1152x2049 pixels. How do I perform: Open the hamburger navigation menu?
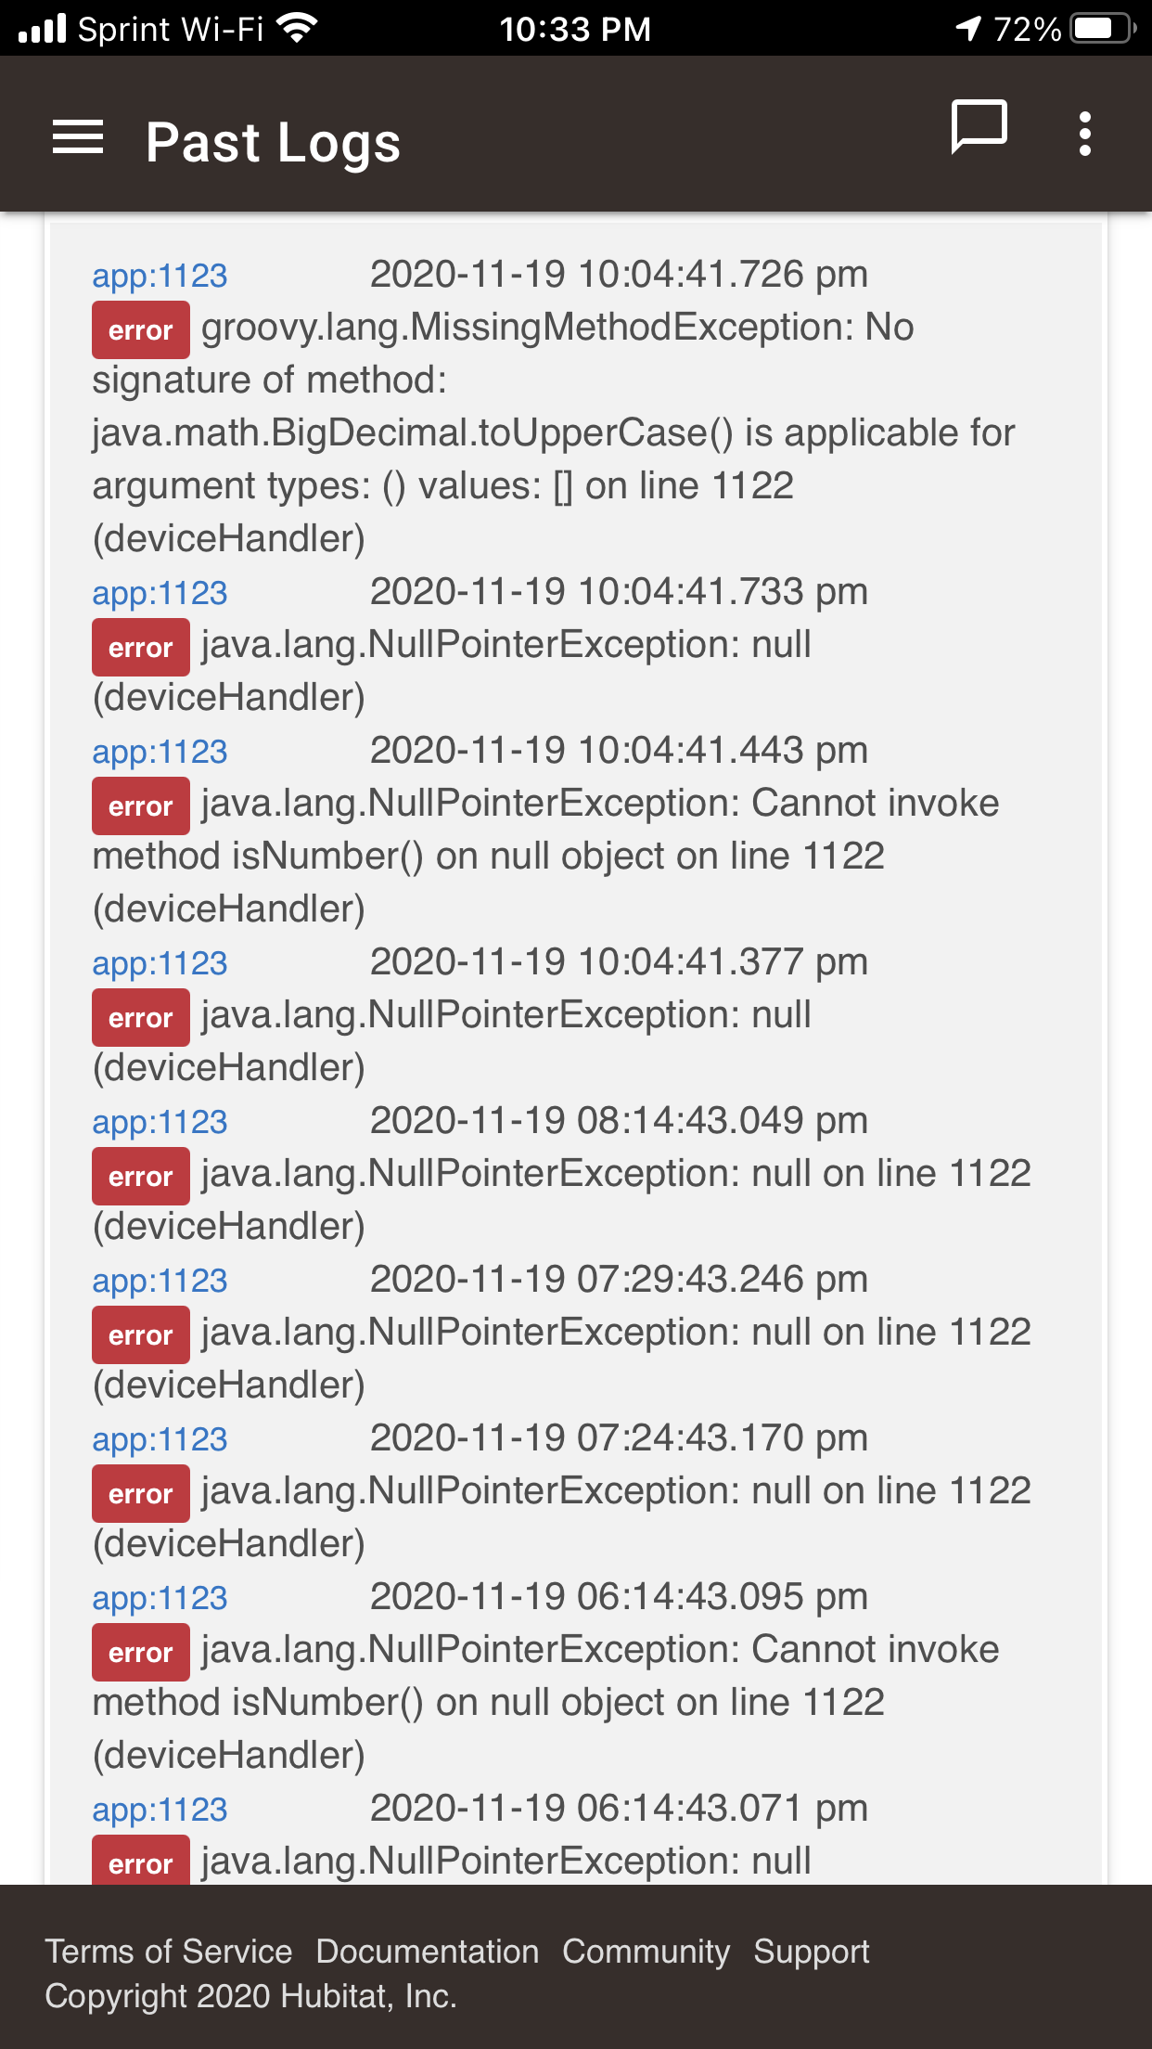(x=78, y=137)
